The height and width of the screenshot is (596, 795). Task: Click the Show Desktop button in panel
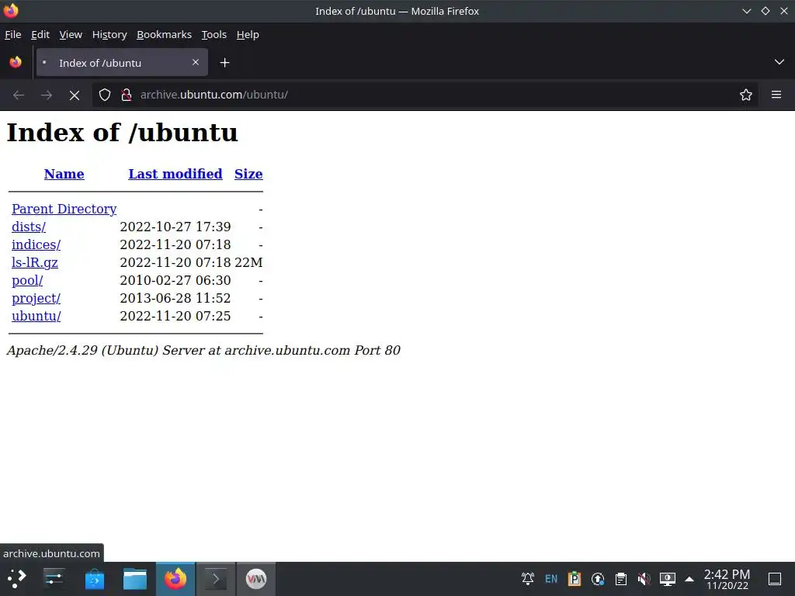click(776, 579)
